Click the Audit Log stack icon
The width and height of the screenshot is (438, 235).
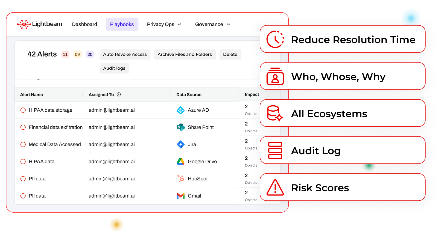[275, 150]
